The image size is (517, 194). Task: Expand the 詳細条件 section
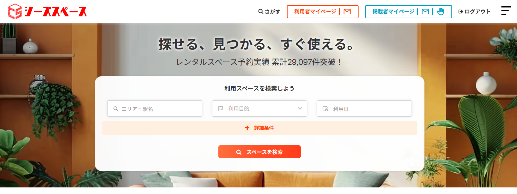point(259,128)
